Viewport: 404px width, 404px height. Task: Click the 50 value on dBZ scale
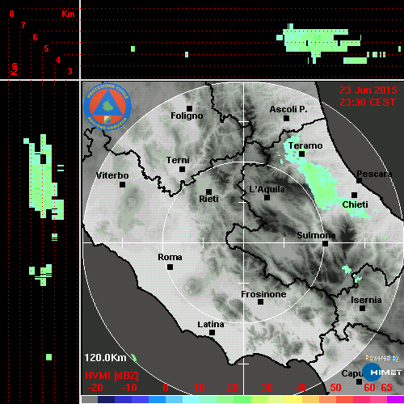coord(335,388)
